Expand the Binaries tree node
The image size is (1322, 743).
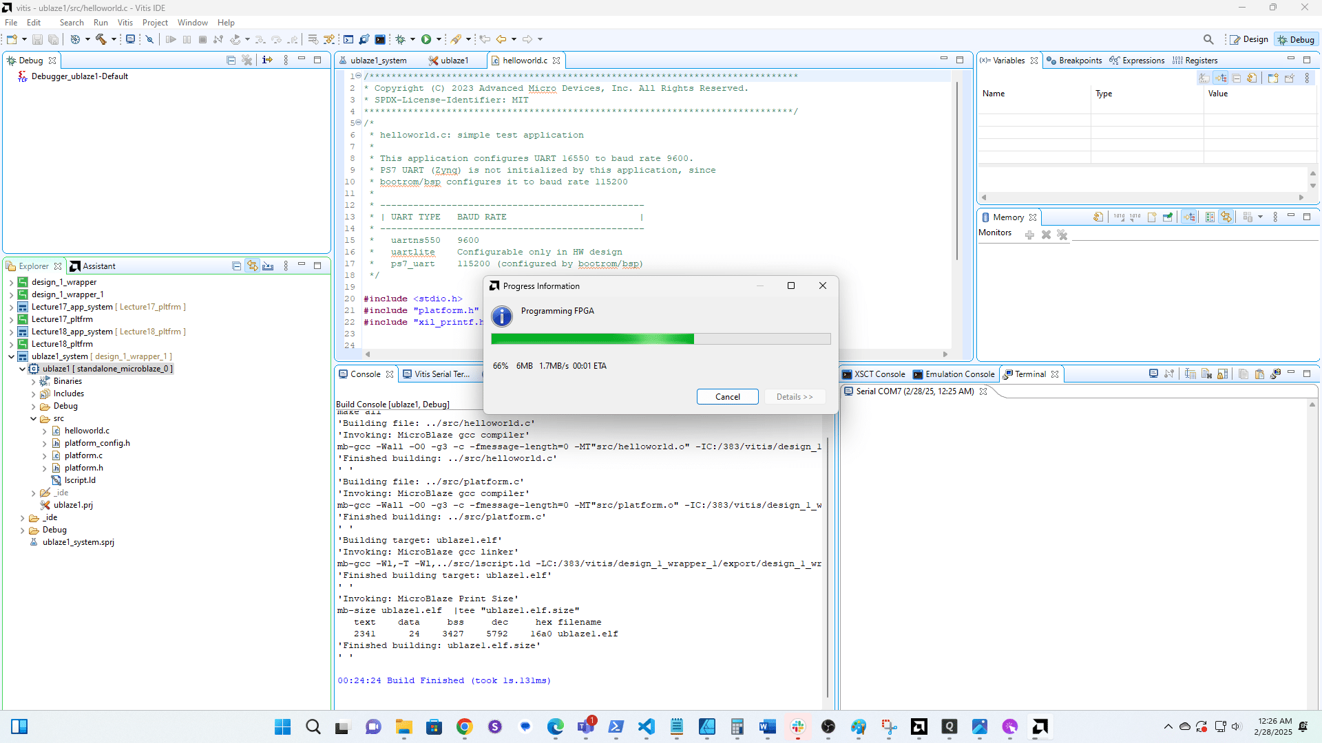click(x=33, y=381)
